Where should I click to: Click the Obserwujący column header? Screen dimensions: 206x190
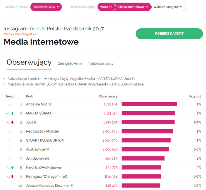tap(108, 96)
